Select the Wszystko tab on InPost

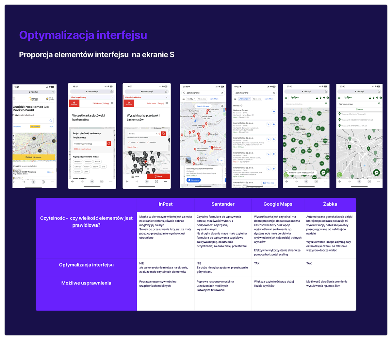(x=17, y=126)
